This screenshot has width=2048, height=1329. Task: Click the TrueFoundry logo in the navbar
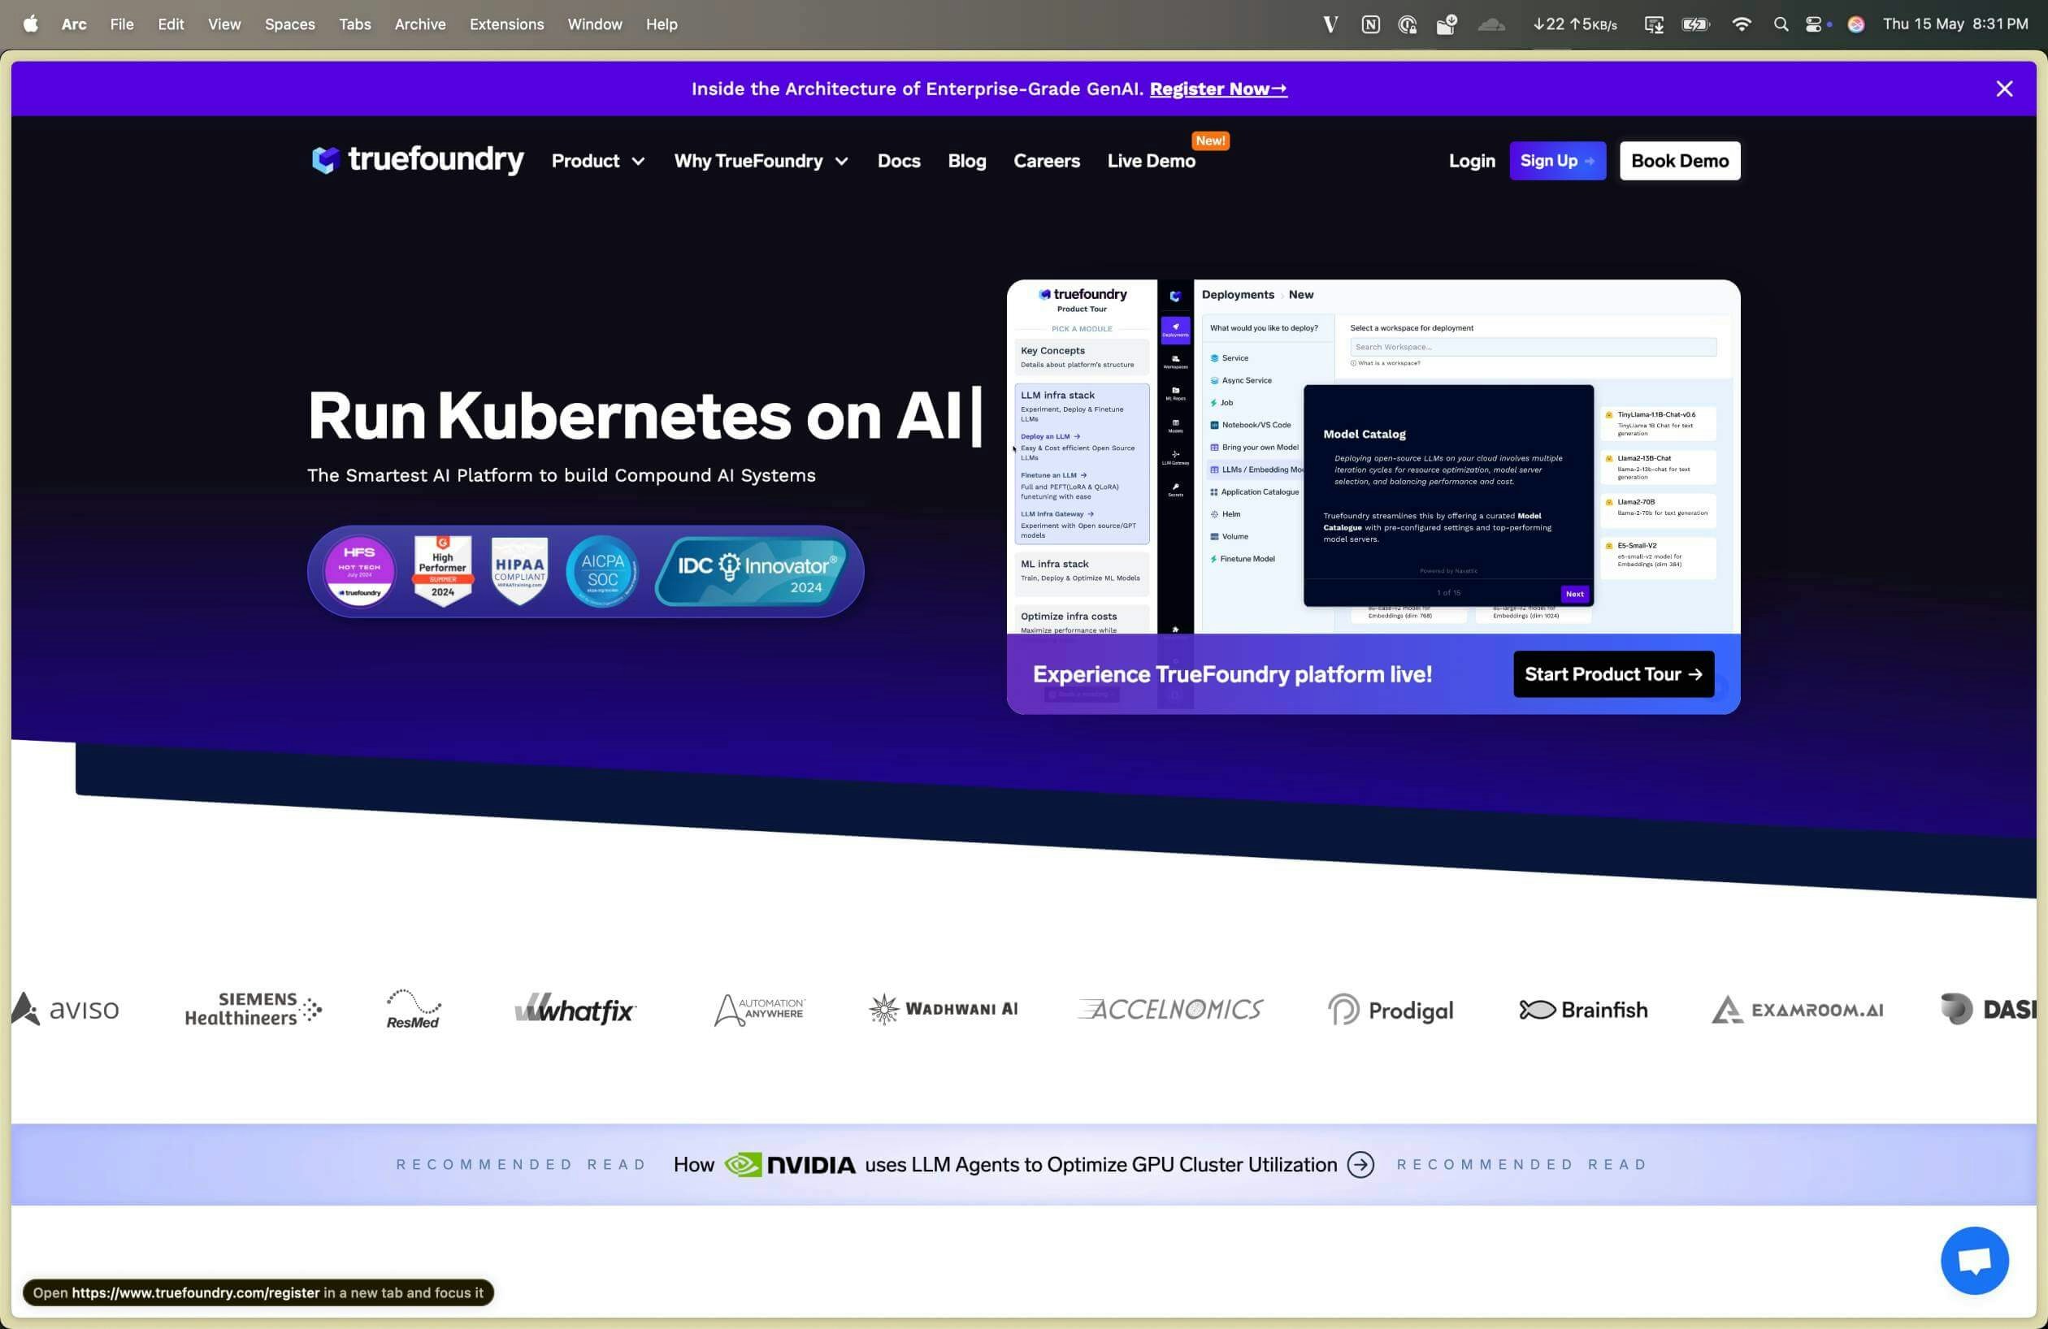(418, 160)
